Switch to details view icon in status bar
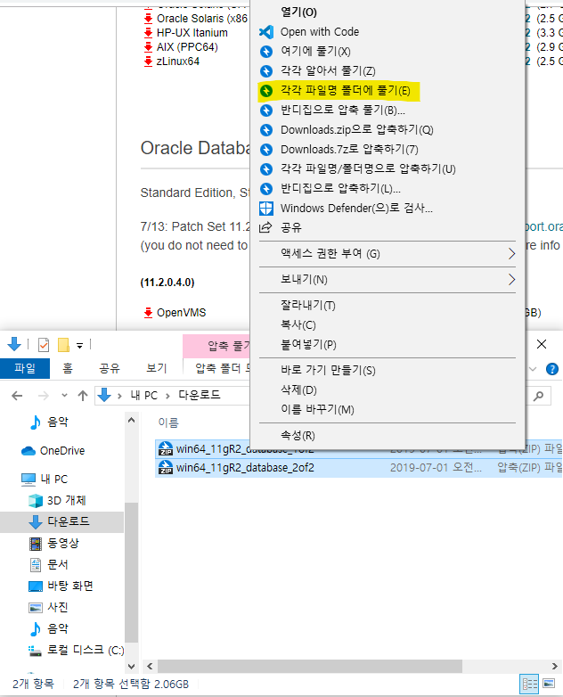 click(x=530, y=684)
